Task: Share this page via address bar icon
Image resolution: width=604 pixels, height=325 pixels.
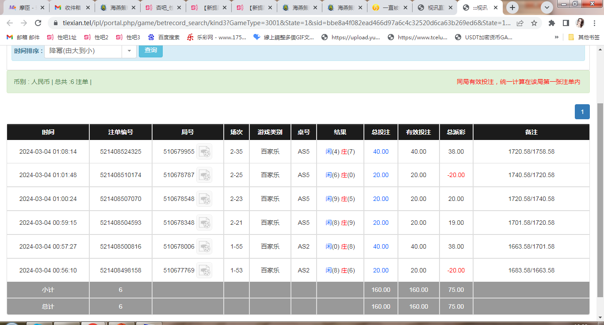Action: 520,23
